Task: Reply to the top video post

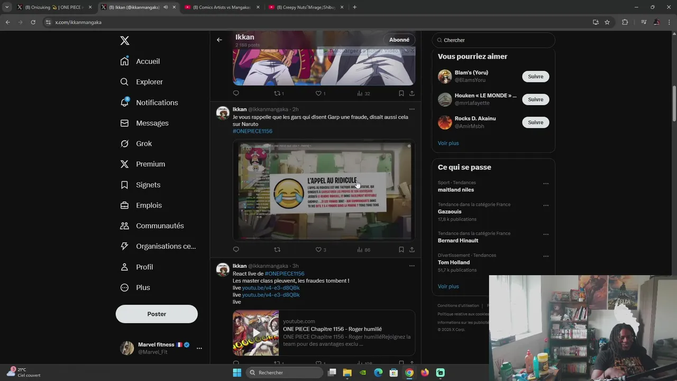Action: coord(236,93)
